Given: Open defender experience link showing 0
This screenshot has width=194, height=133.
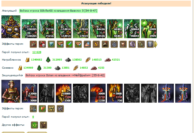Looking at the screenshot, I should tap(33, 117).
